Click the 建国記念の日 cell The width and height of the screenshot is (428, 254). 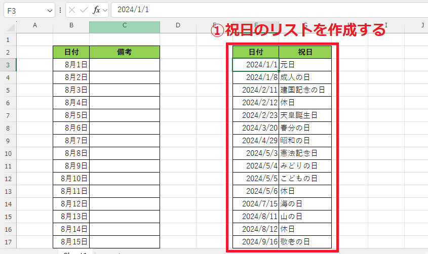point(305,90)
